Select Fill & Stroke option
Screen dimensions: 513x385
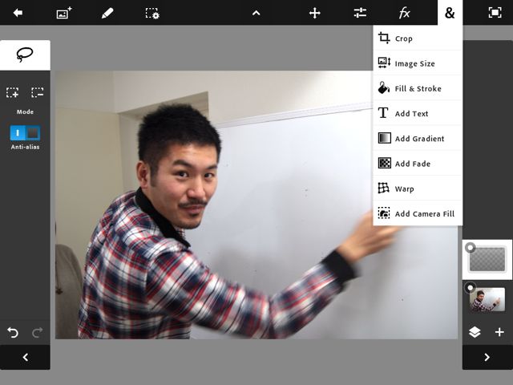point(418,88)
